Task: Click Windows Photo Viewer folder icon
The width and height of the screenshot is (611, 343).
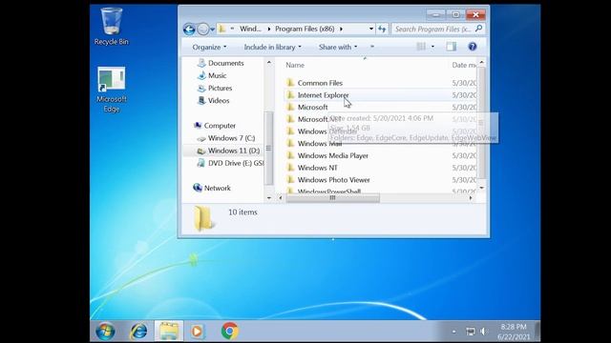Action: 290,180
